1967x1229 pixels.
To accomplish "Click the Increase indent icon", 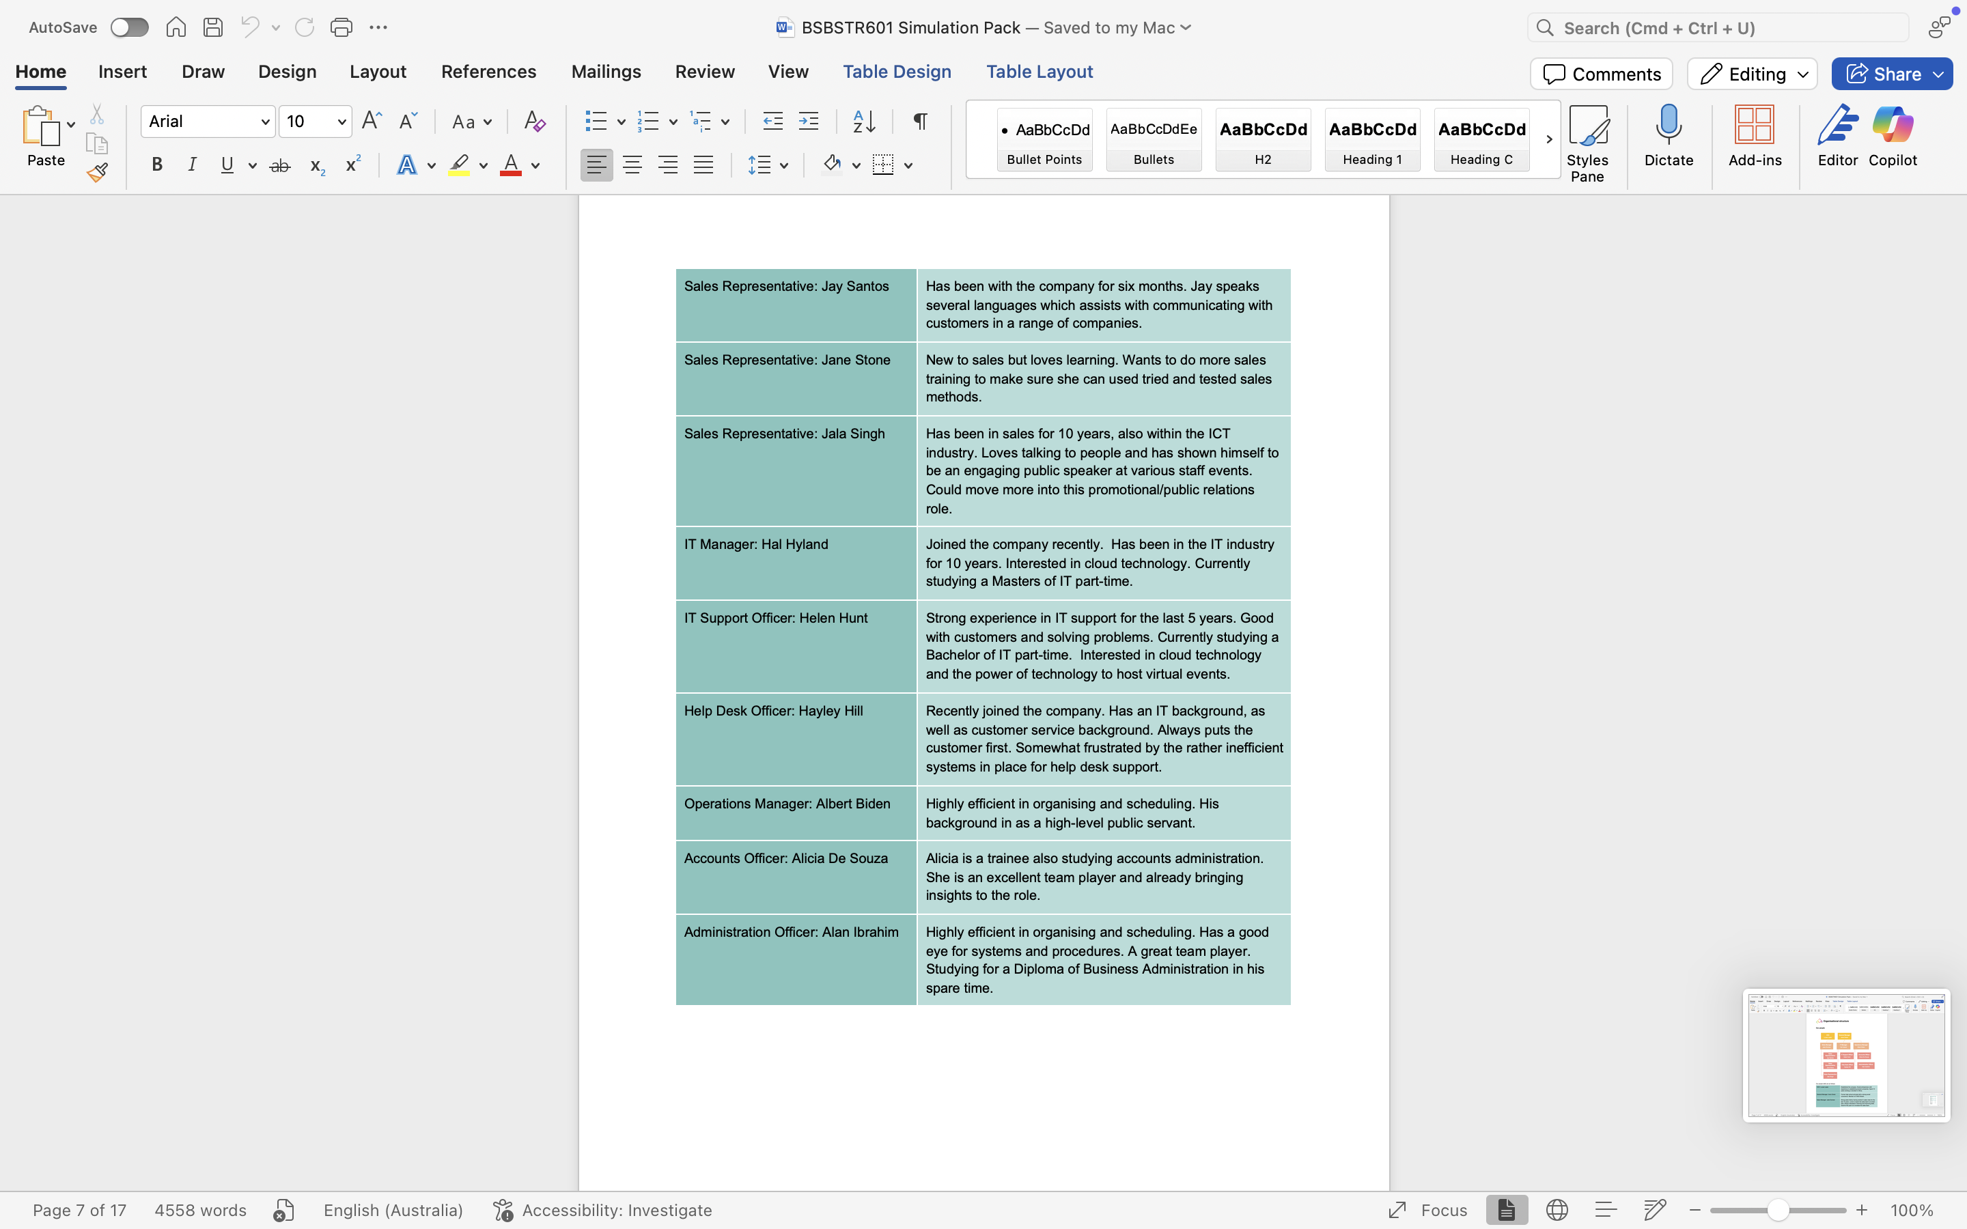I will (808, 122).
